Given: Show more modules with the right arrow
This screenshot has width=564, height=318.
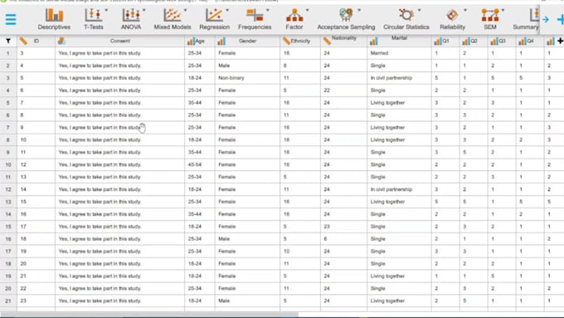Looking at the screenshot, I should pos(546,19).
